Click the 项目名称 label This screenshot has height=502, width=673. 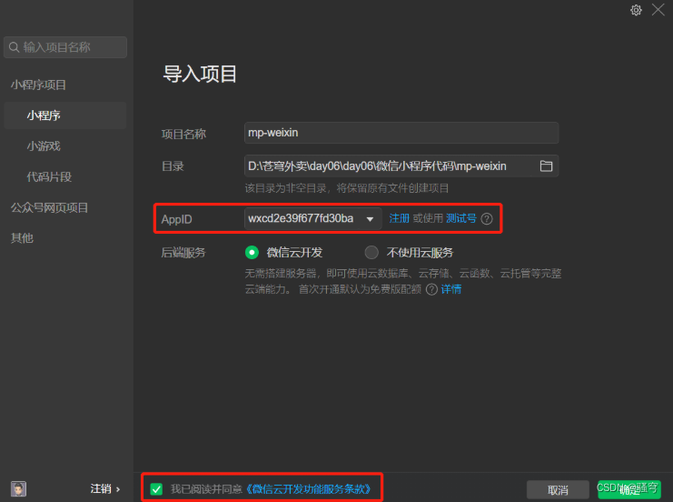[183, 134]
